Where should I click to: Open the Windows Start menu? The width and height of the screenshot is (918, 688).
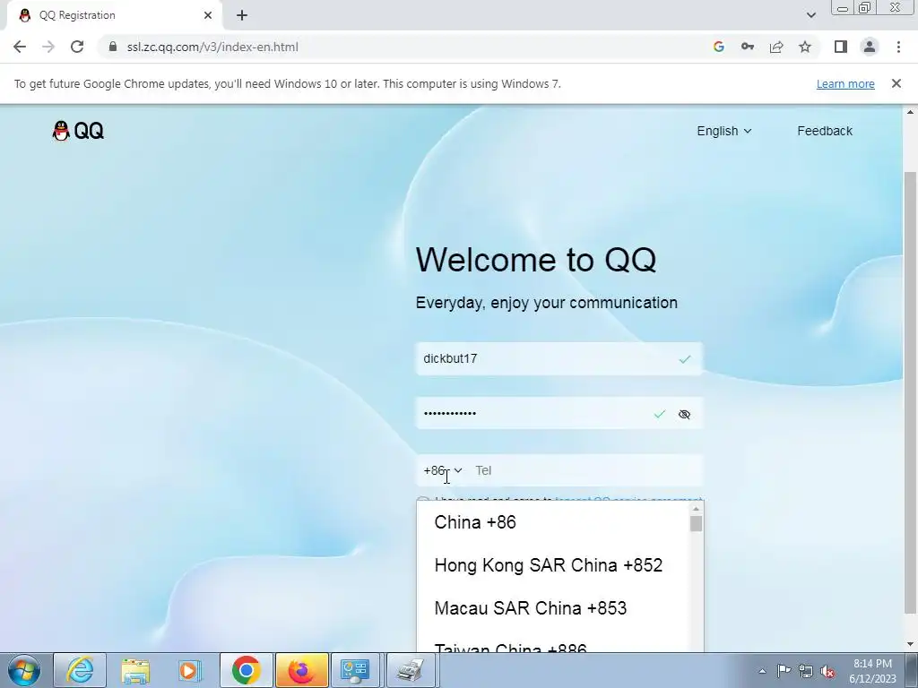24,670
